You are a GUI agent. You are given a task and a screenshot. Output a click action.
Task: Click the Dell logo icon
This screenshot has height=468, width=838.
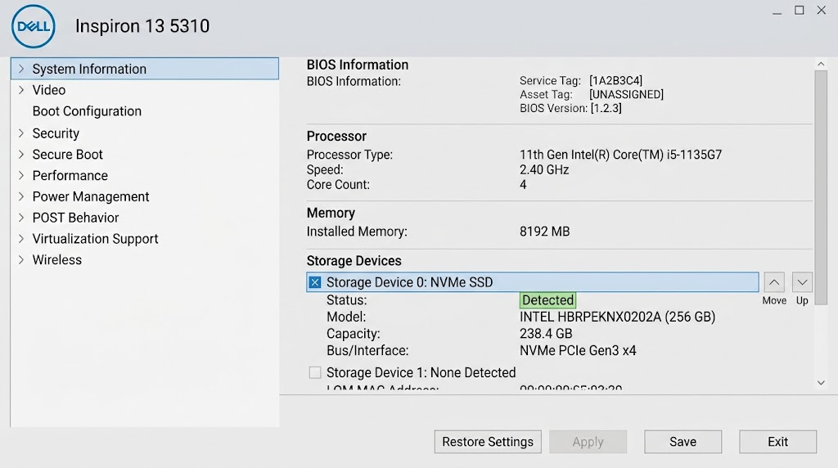[33, 26]
